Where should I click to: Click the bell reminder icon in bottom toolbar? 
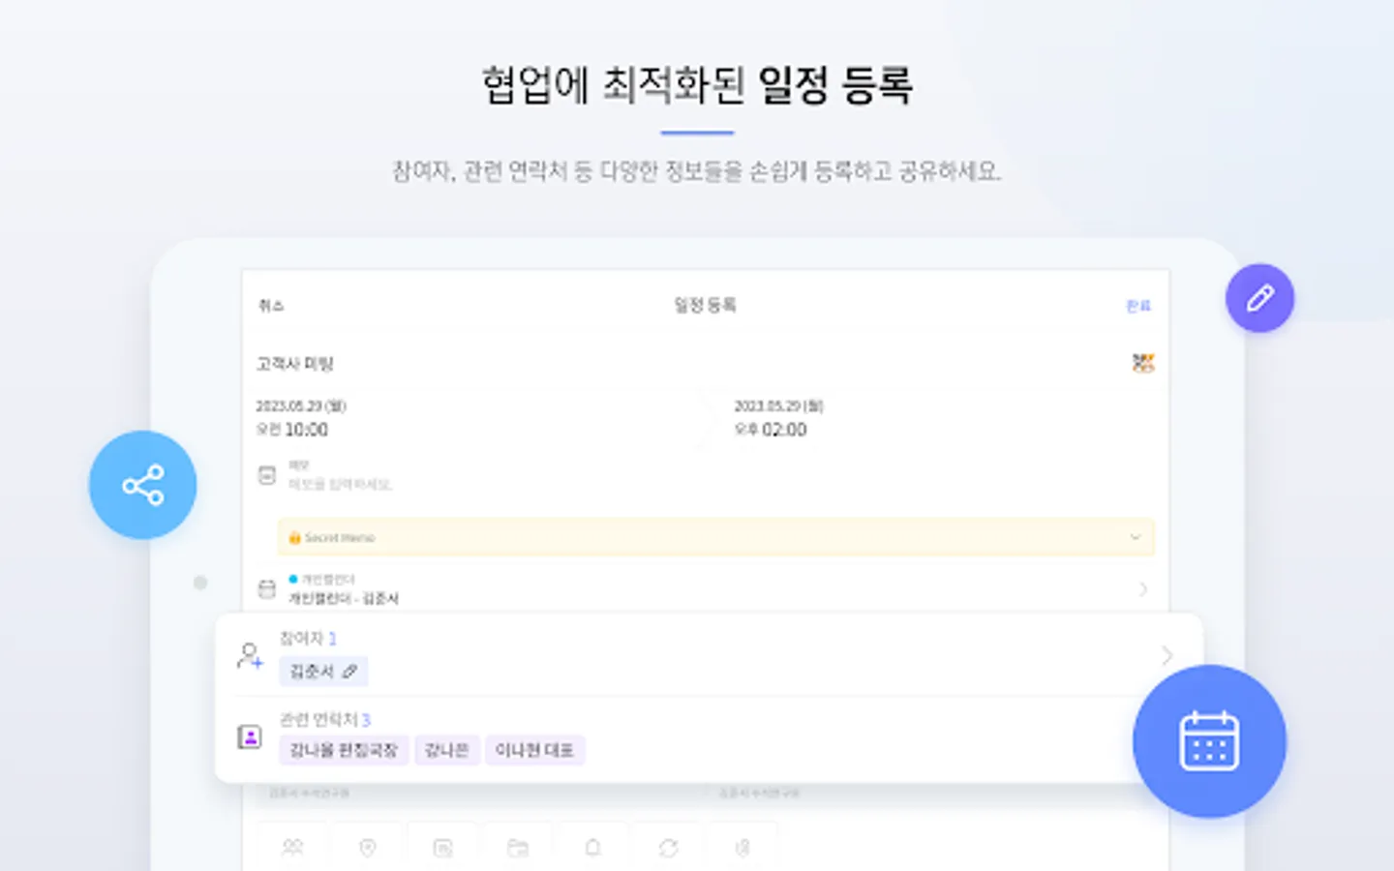tap(593, 848)
